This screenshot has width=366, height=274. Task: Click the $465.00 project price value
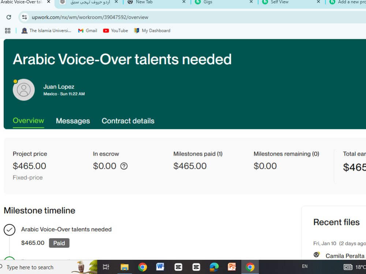(x=29, y=166)
